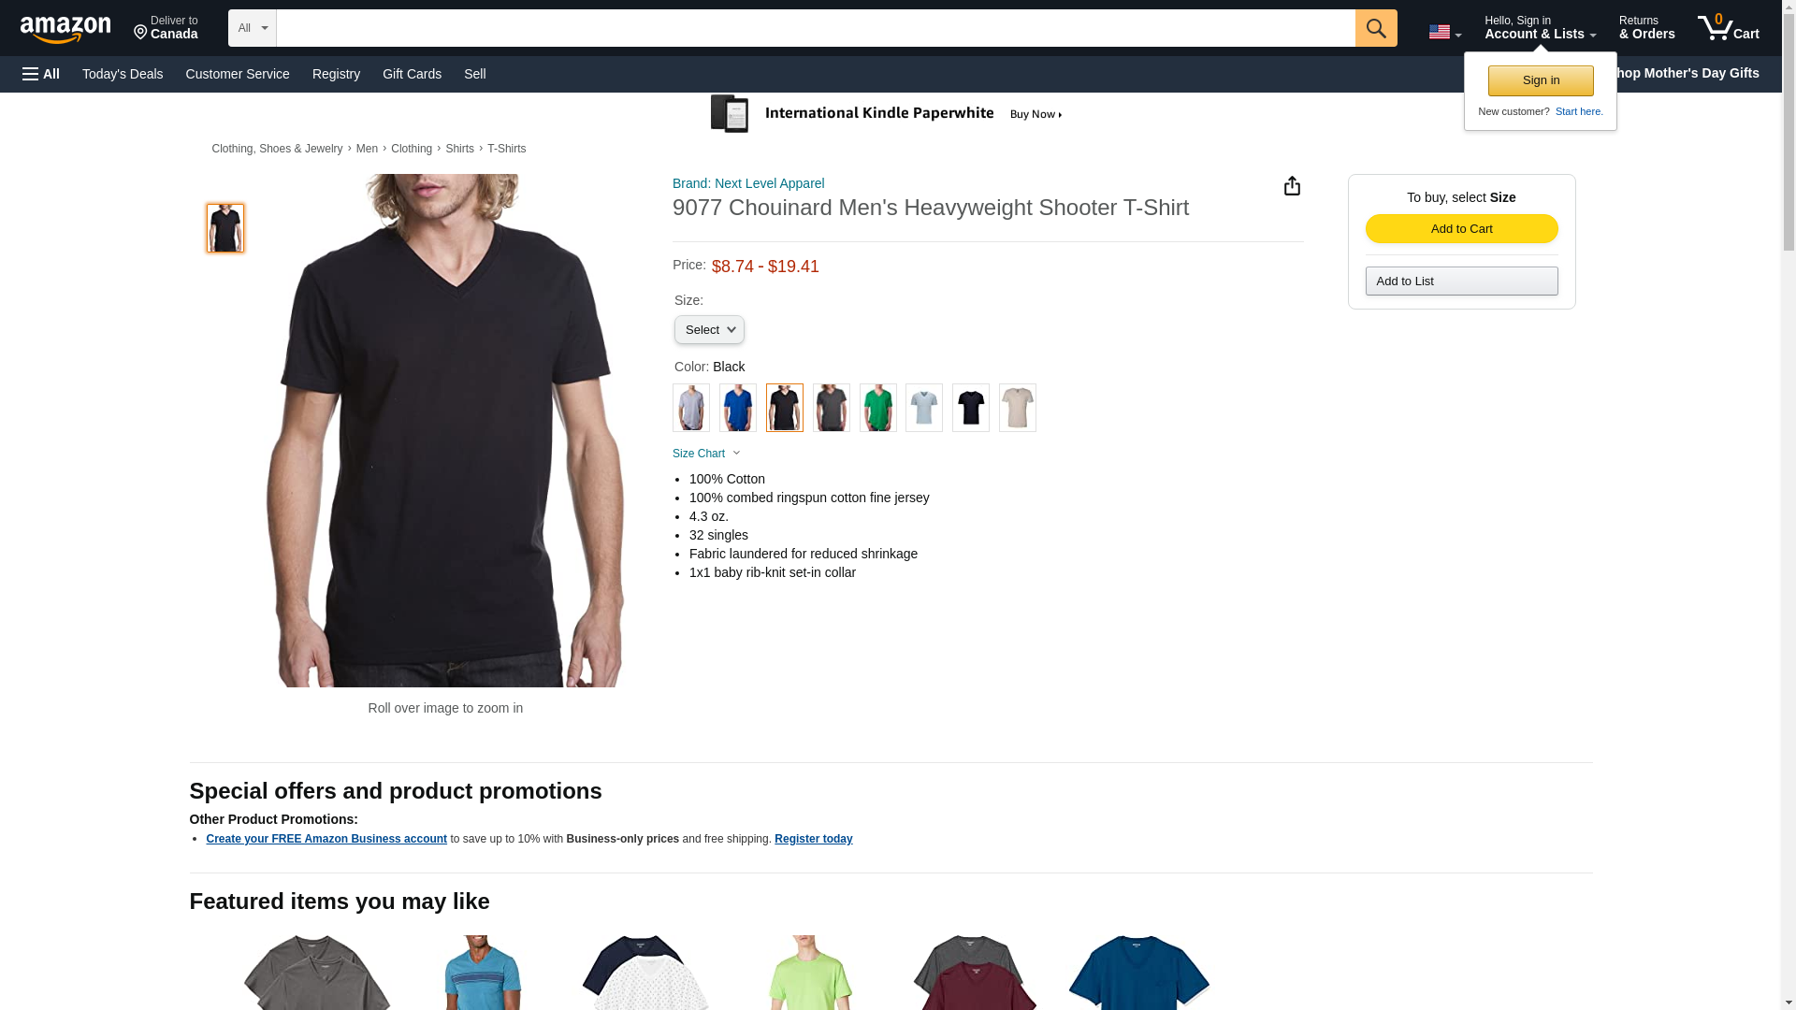1796x1010 pixels.
Task: Open Today's Deals in navigation
Action: click(x=123, y=74)
